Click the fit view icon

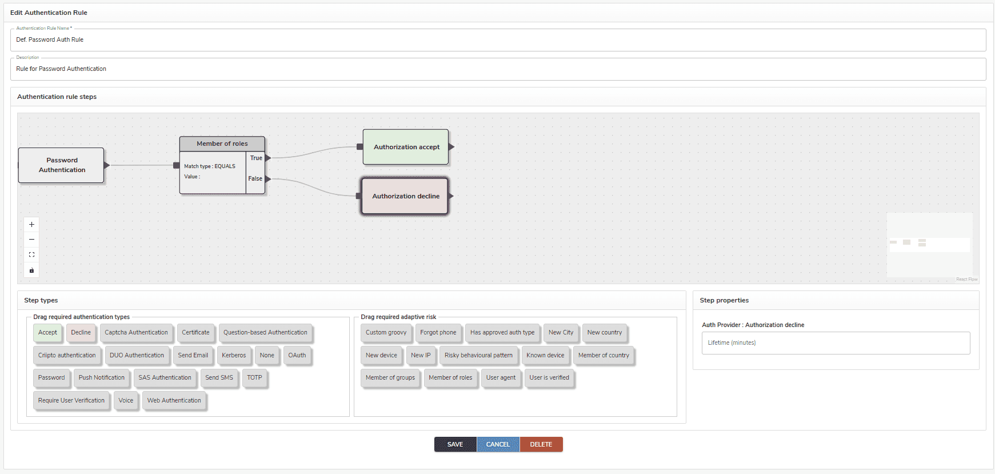tap(31, 255)
